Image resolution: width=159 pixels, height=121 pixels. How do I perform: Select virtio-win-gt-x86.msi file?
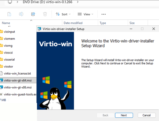[x=18, y=87]
